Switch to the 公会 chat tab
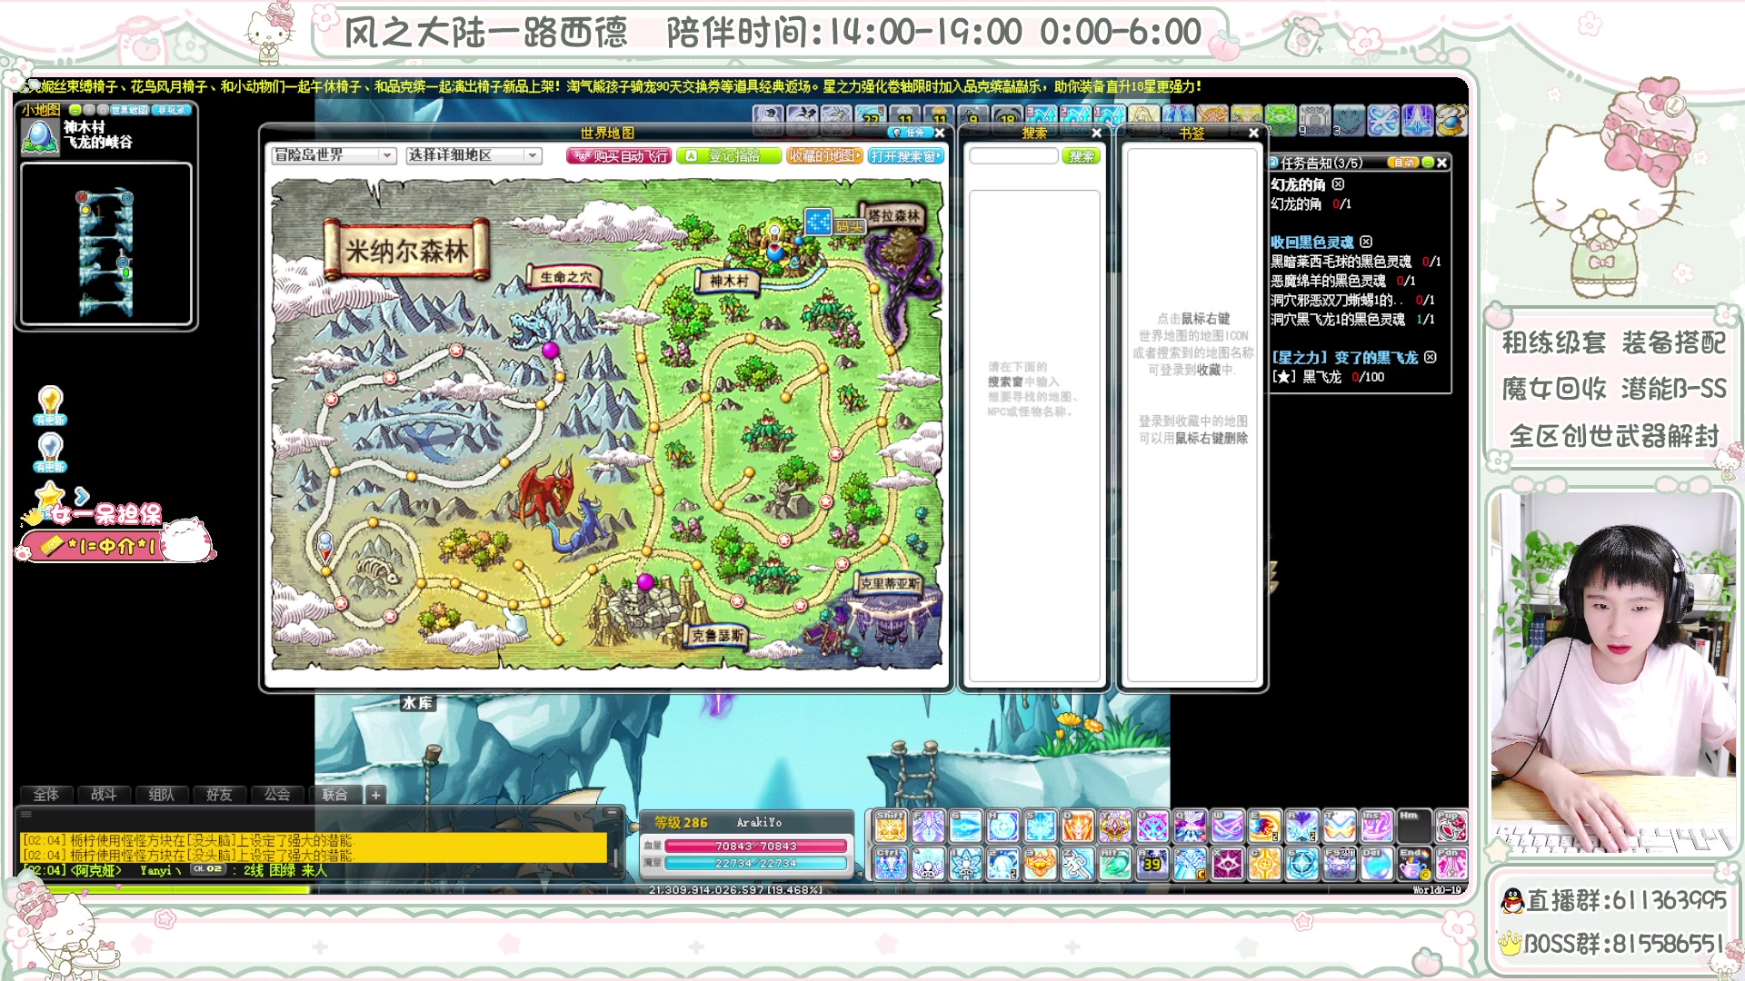Viewport: 1745px width, 981px height. point(277,795)
